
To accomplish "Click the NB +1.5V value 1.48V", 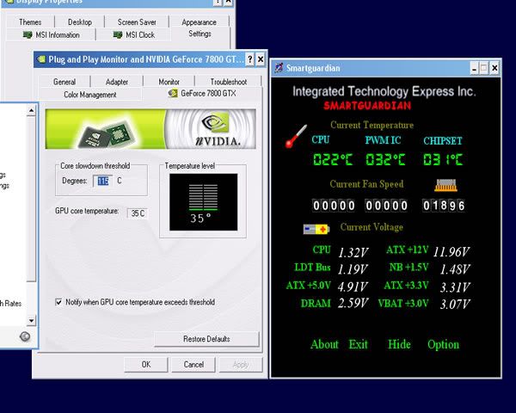I will [455, 269].
